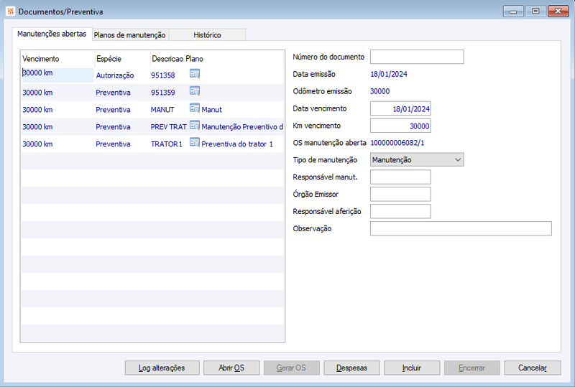Click the Plano column header

(194, 59)
